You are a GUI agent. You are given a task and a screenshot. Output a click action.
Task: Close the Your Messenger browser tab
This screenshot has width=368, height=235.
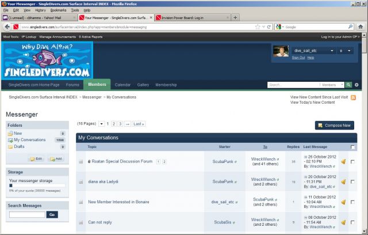(151, 18)
